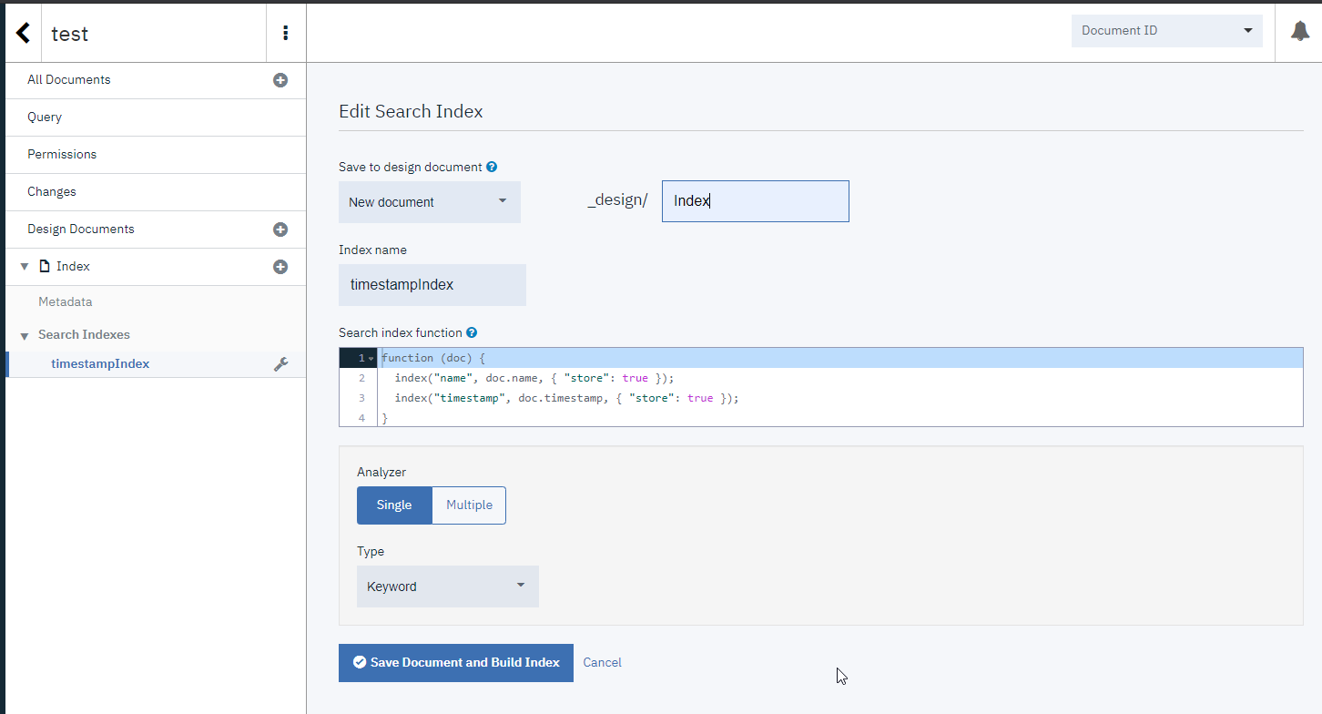Collapse the Index design document tree
This screenshot has width=1322, height=714.
25,267
